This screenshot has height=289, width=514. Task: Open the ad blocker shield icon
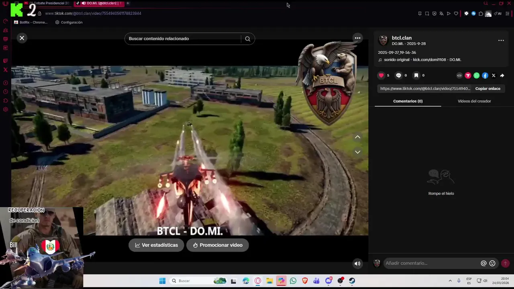click(434, 14)
